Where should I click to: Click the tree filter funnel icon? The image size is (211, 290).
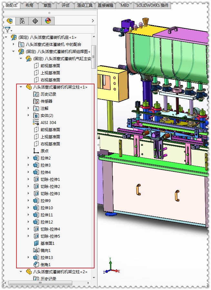pyautogui.click(x=7, y=30)
